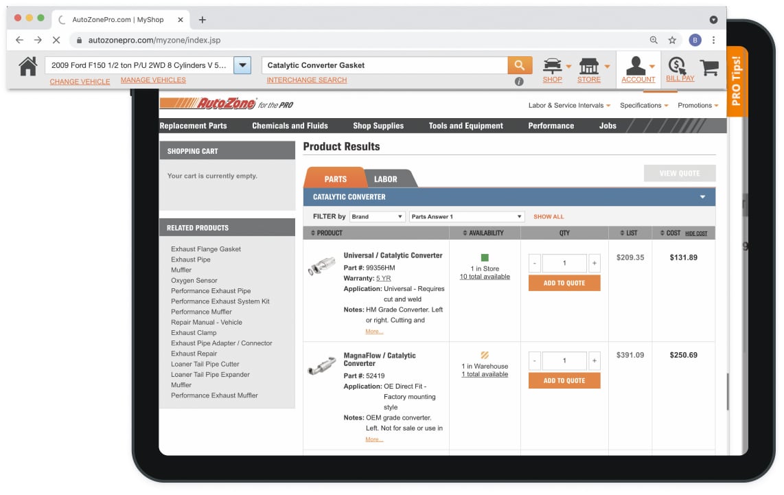Click the orange search magnifier button
784x495 pixels.
point(520,65)
